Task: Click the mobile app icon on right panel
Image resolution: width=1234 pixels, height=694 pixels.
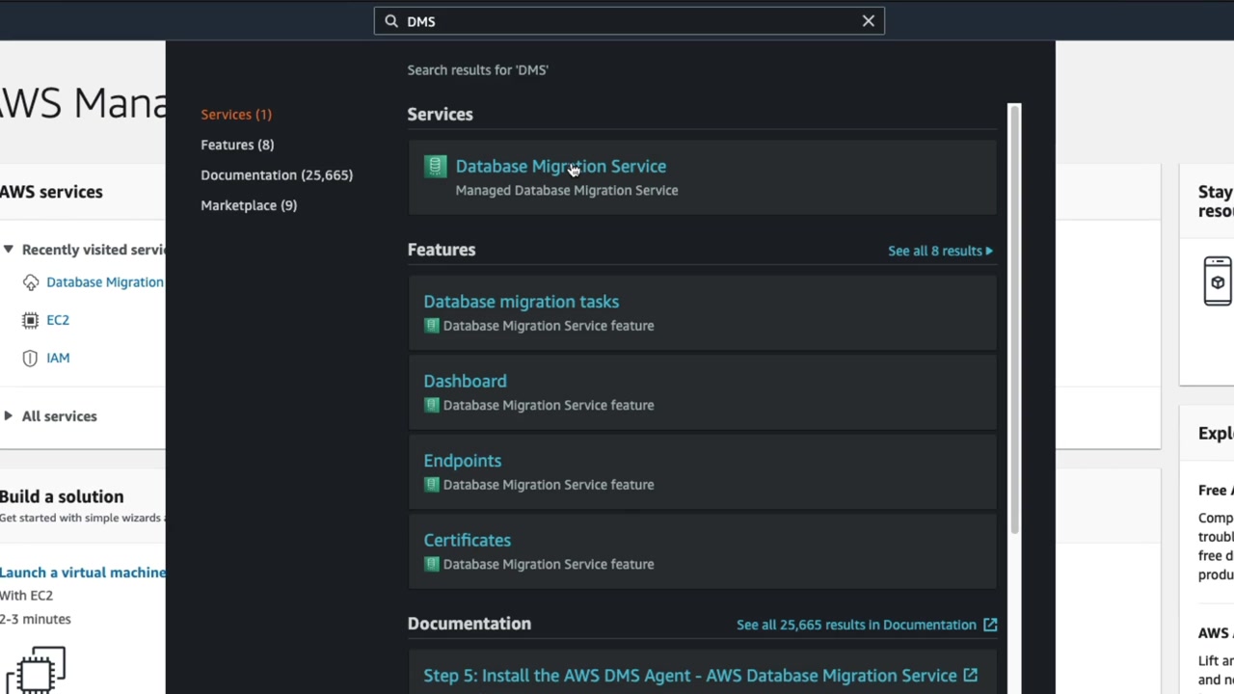Action: tap(1217, 281)
